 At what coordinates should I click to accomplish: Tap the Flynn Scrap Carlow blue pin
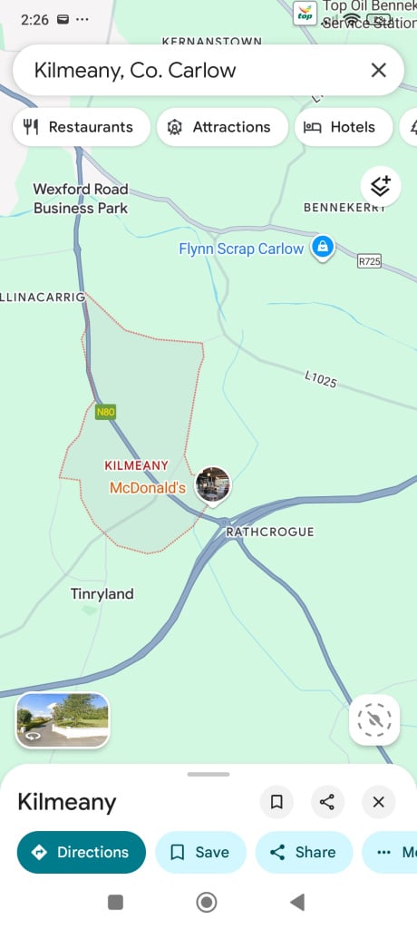[x=323, y=248]
